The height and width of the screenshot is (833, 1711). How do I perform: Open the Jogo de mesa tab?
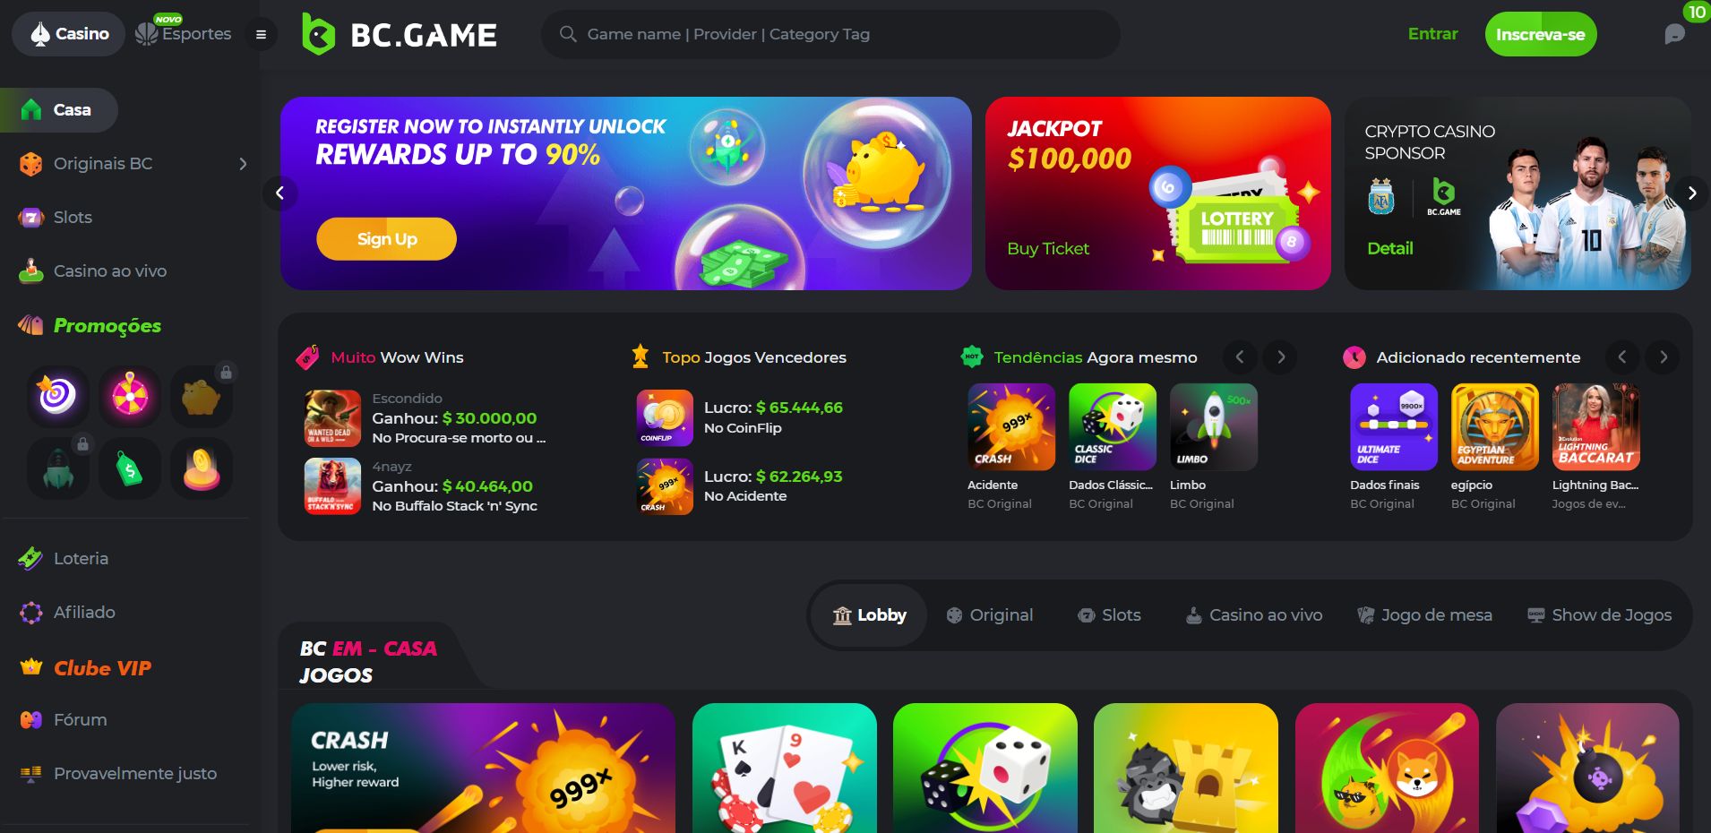1424,615
